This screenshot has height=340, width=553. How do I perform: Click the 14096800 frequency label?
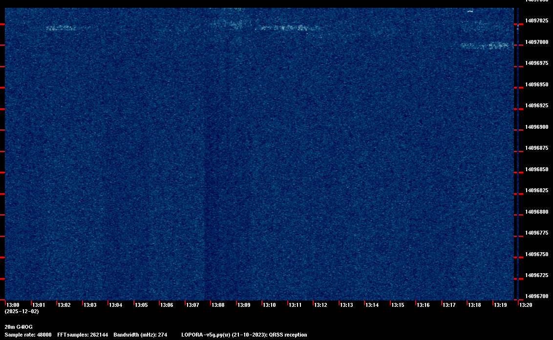[537, 212]
